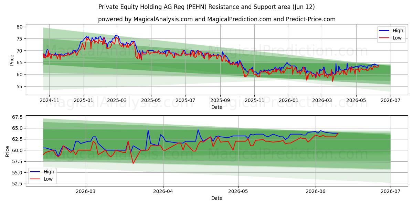Click the '65.0' y-axis tick on bottom chart
Image resolution: width=413 pixels, height=206 pixels.
coord(17,128)
